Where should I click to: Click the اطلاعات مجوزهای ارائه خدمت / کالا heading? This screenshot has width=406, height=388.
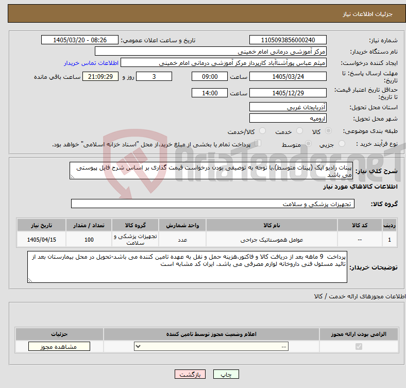point(360,296)
